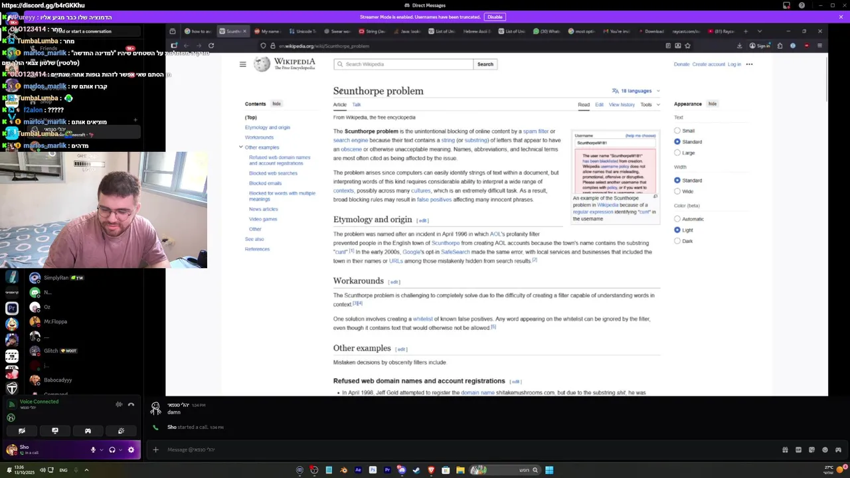Viewport: 850px width, 478px height.
Task: Open browser downloads arrow icon
Action: [739, 46]
